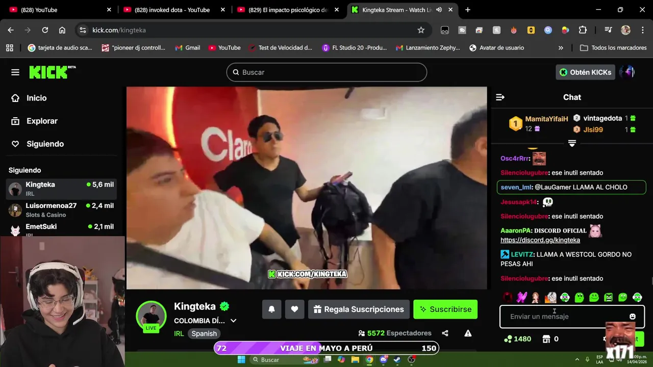This screenshot has height=367, width=653.
Task: Open the discord.gg/kingteka link in chat
Action: click(x=540, y=240)
